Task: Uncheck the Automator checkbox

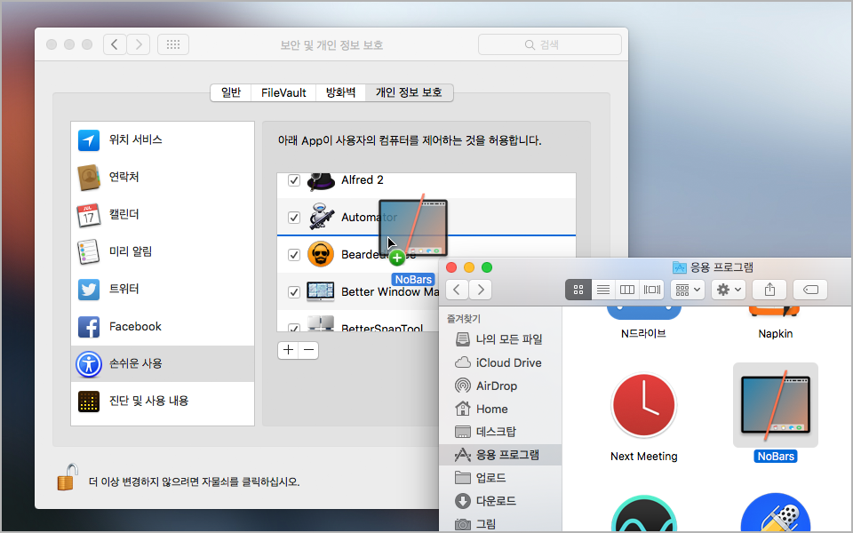Action: (x=294, y=218)
